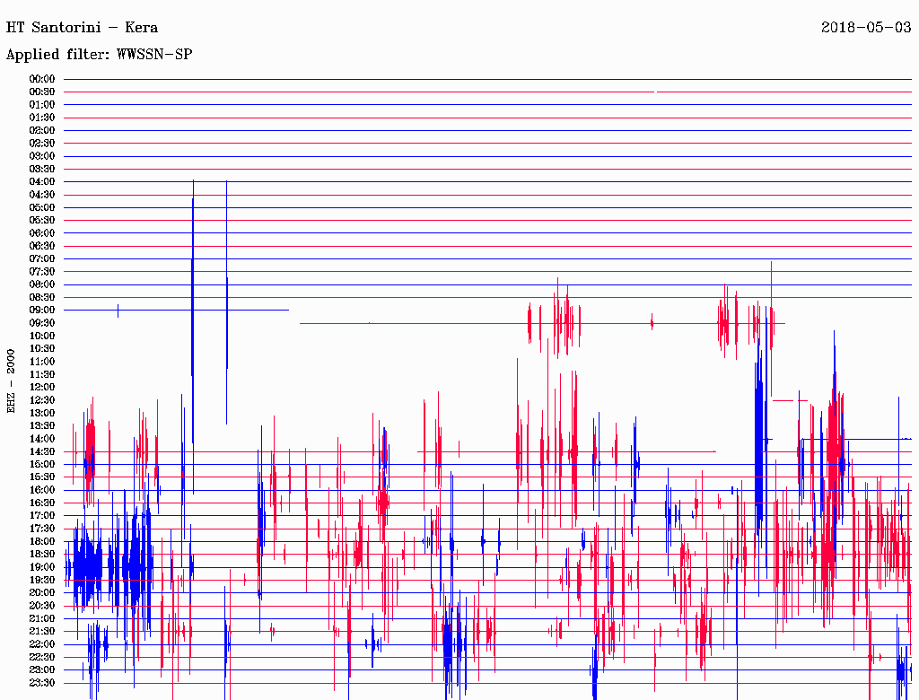Click the date 2018-05-03
Image resolution: width=919 pixels, height=700 pixels.
click(866, 28)
